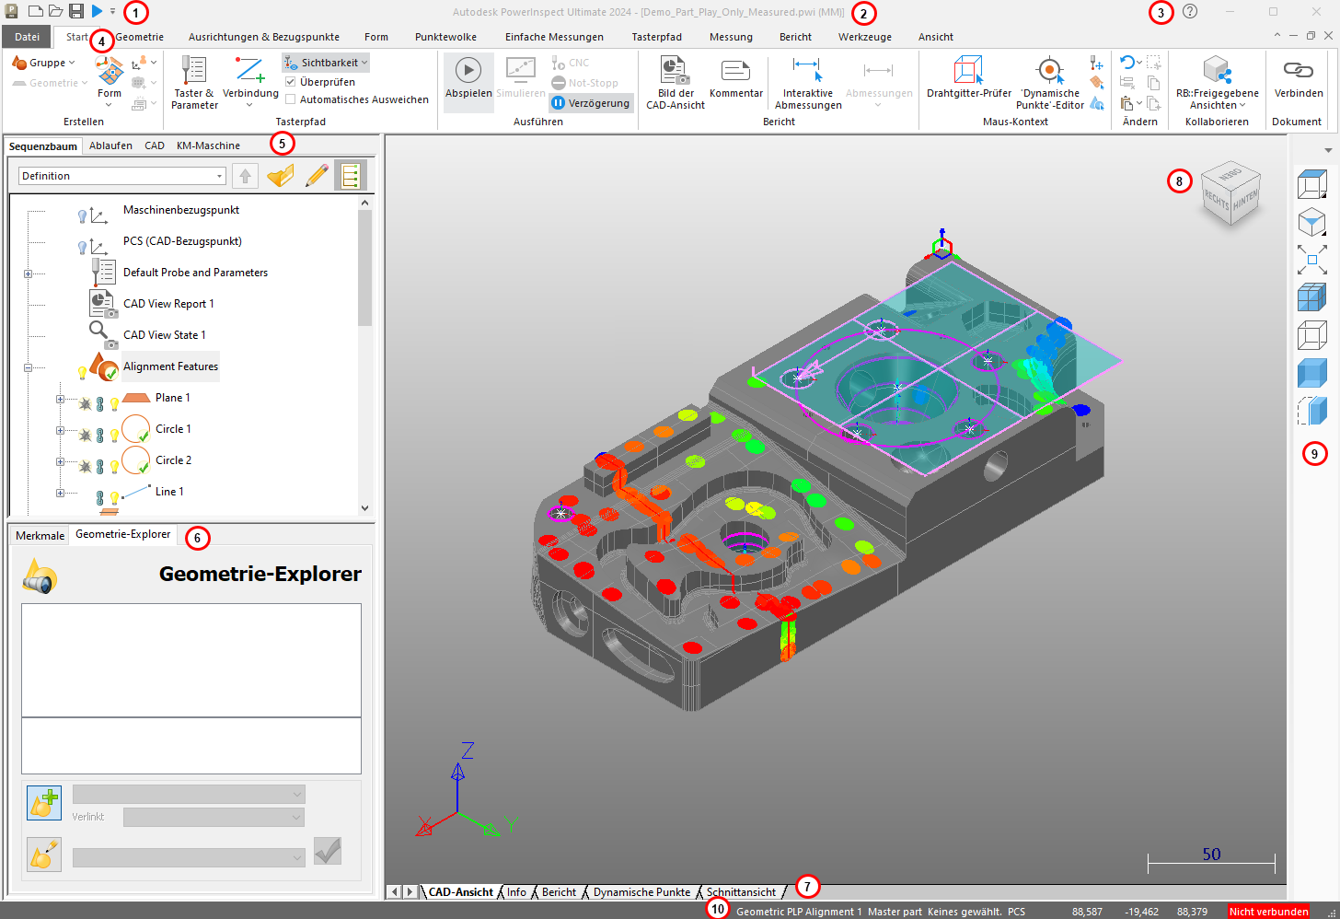Open the Drahtgitter-Prüfer tool

968,78
